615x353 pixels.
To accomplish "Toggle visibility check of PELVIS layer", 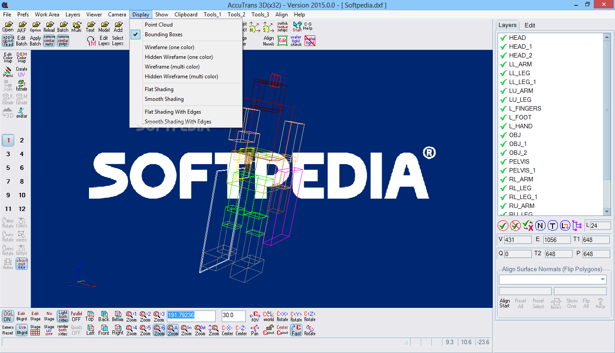I will (503, 161).
